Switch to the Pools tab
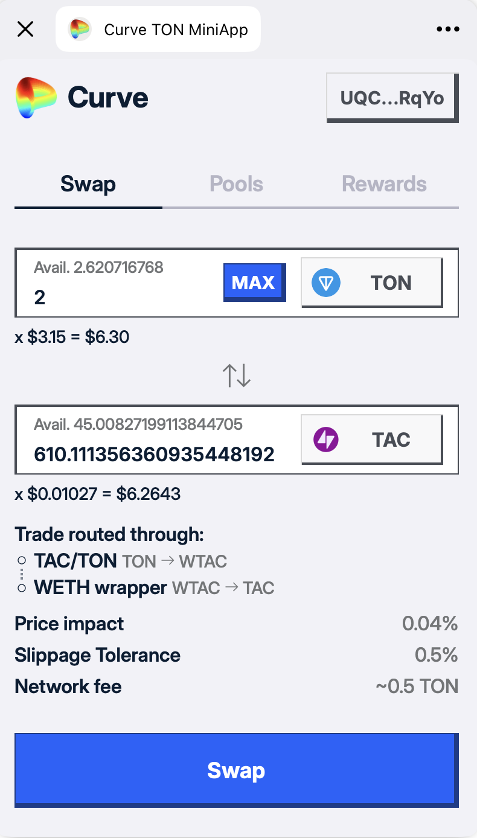This screenshot has width=477, height=838. (x=236, y=184)
